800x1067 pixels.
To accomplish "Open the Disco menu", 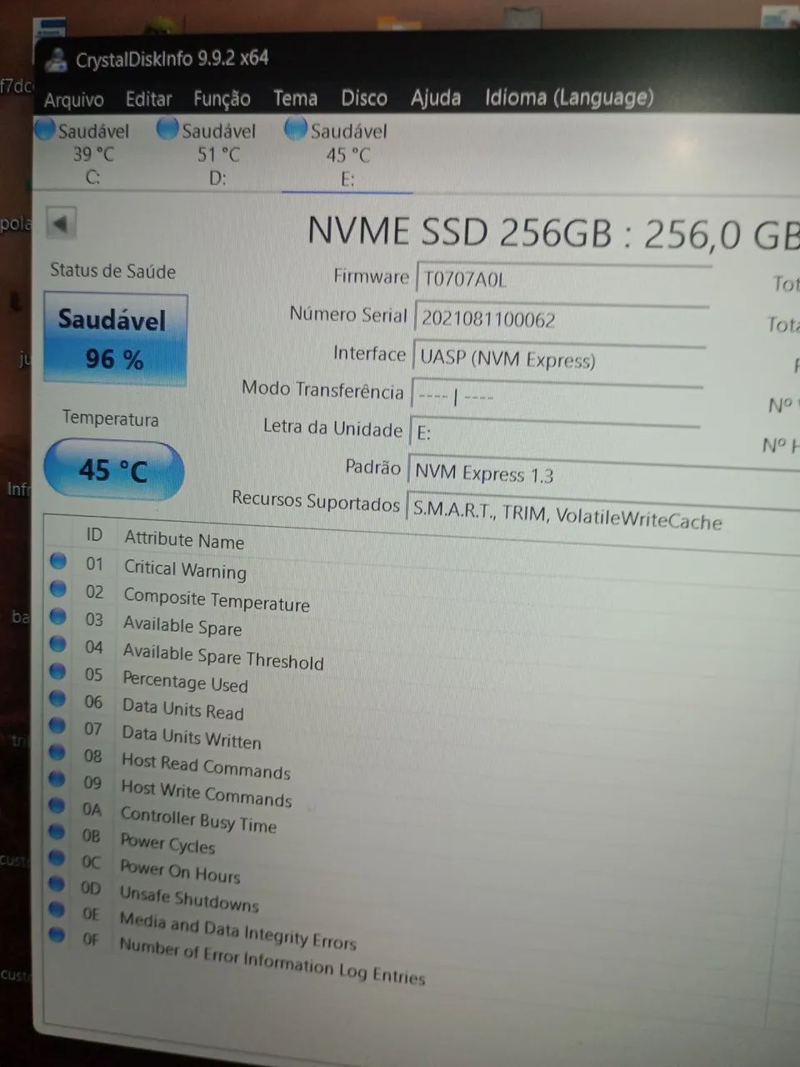I will point(364,98).
